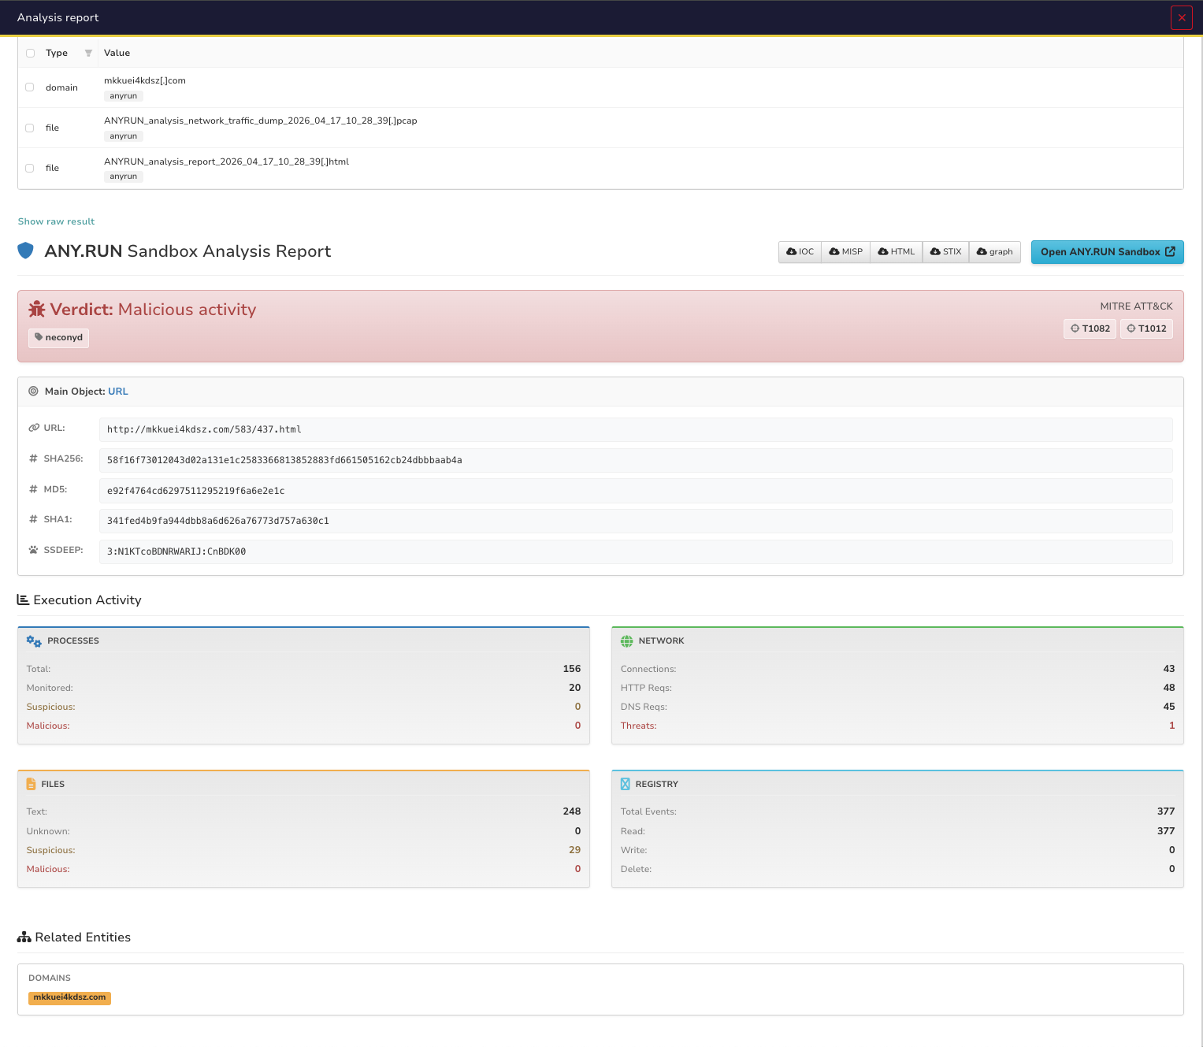The width and height of the screenshot is (1203, 1047).
Task: Download the MISP export
Action: coord(845,252)
